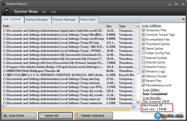Open the More Tools tab
The height and width of the screenshot is (121, 187).
point(89,20)
